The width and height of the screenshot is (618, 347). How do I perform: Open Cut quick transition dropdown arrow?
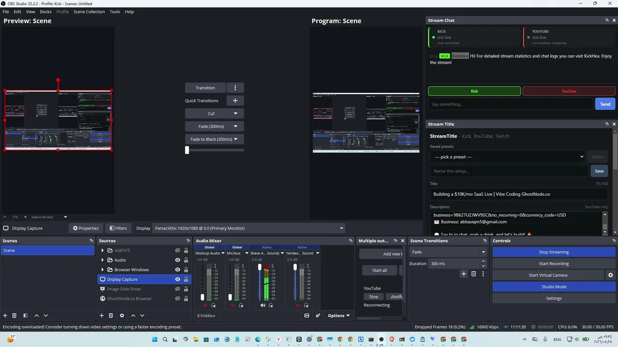pyautogui.click(x=236, y=114)
